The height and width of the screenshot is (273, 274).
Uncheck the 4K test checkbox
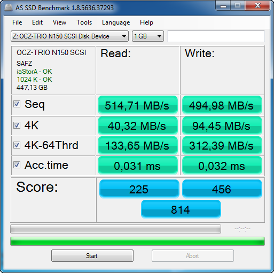pos(17,125)
